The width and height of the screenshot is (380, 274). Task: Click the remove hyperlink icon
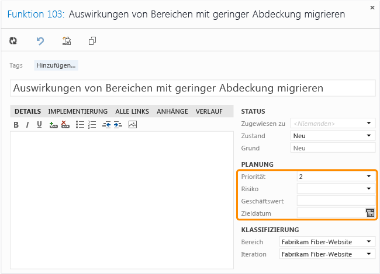click(65, 125)
